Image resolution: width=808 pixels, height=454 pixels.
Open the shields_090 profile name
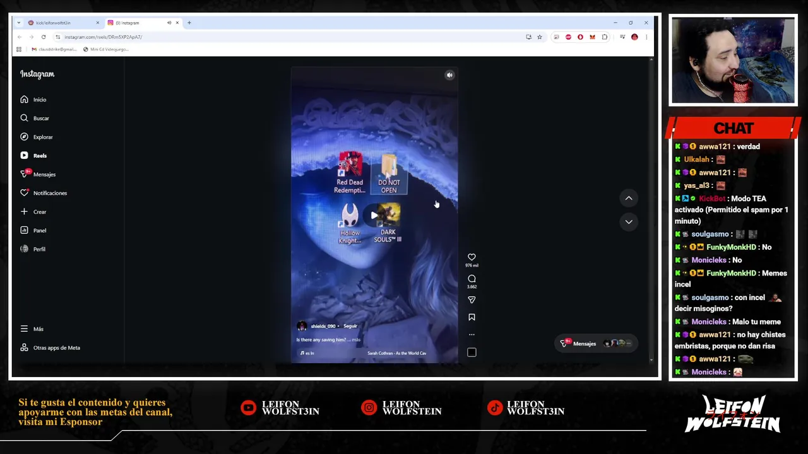click(x=323, y=326)
